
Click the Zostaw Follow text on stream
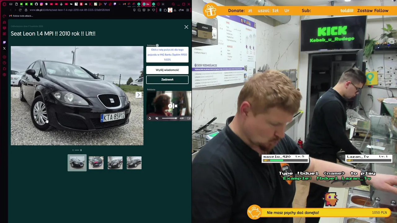point(372,11)
